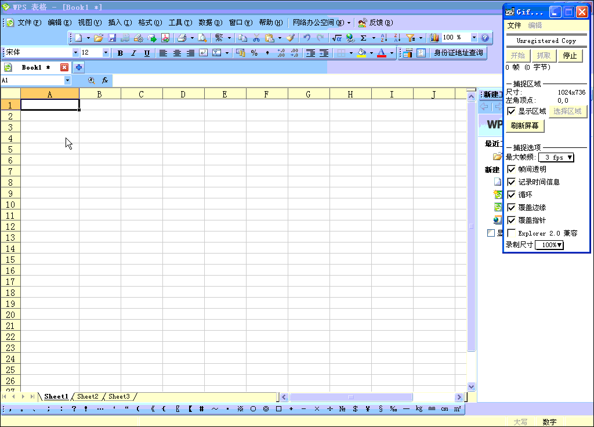
Task: Expand the borders dropdown arrow
Action: 351,53
